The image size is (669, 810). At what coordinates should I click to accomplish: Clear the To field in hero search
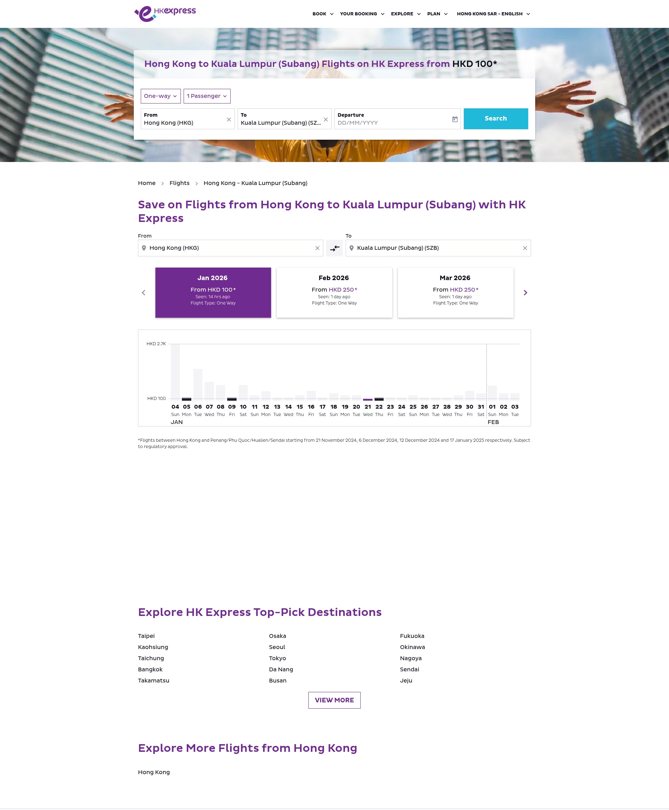(x=326, y=119)
